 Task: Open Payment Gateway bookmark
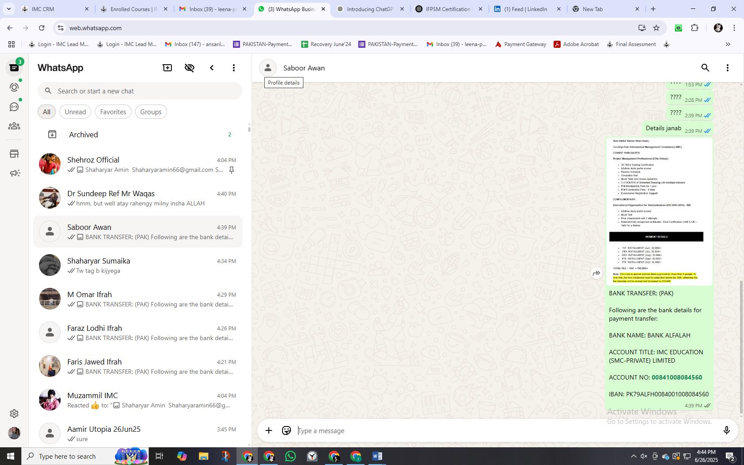click(520, 44)
